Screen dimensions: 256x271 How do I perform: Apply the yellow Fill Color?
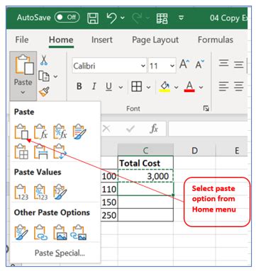(165, 86)
